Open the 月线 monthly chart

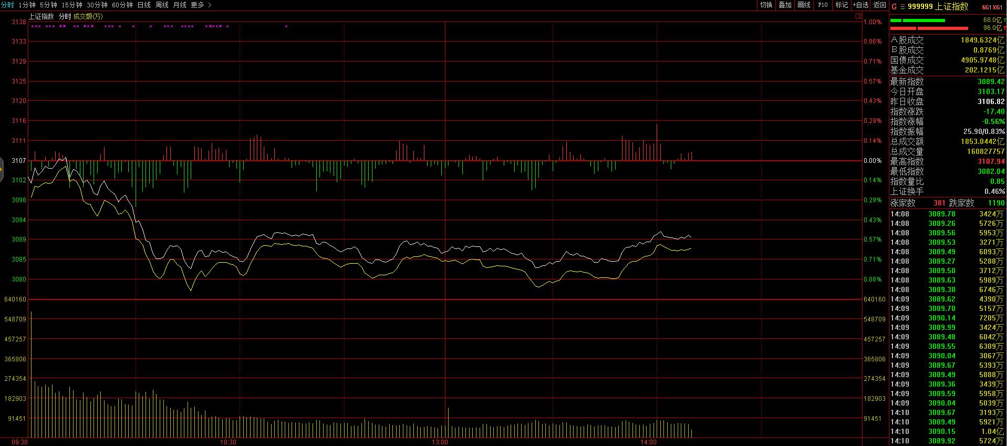click(180, 5)
